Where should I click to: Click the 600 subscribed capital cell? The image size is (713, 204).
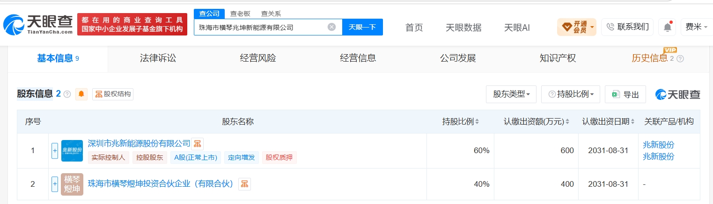pyautogui.click(x=536, y=150)
